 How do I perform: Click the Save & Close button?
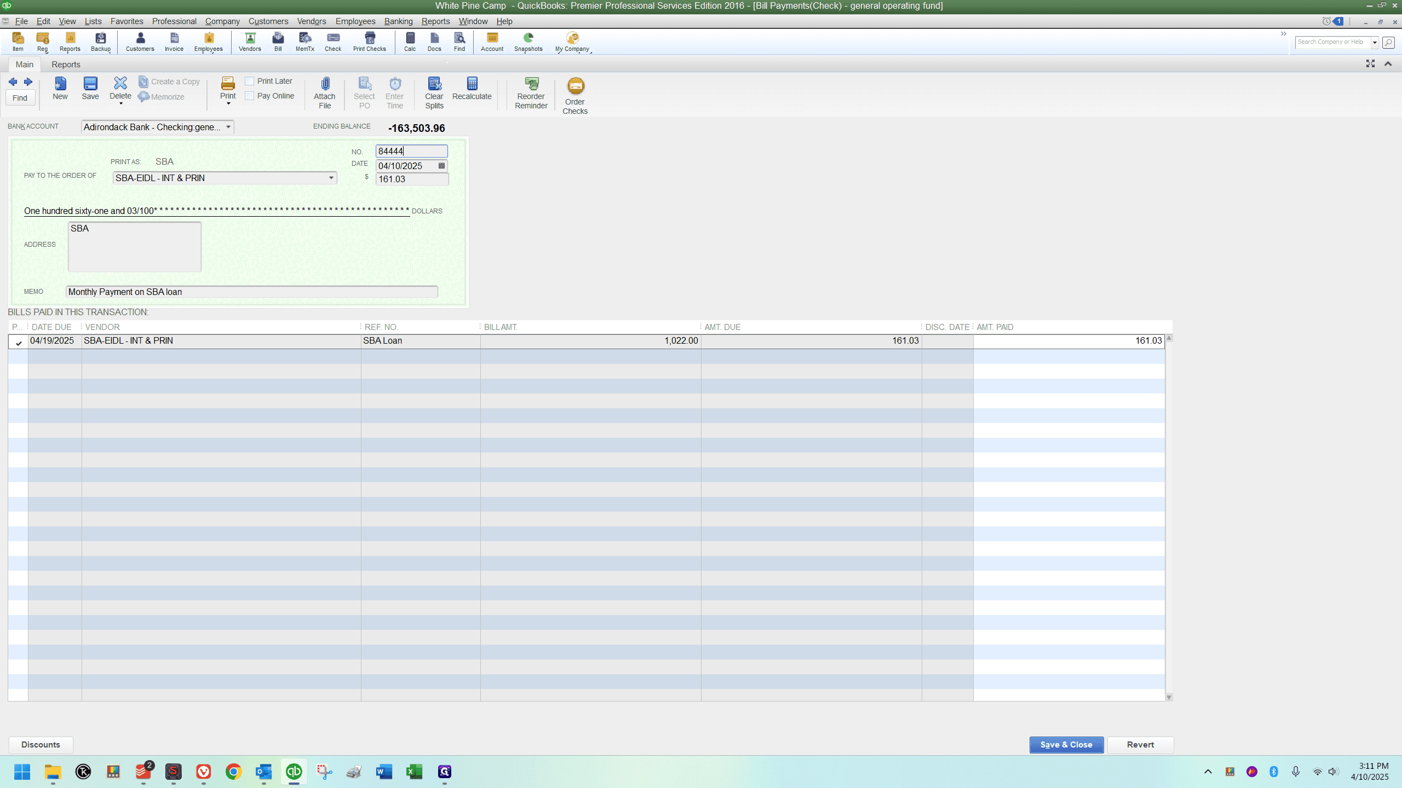click(x=1066, y=745)
